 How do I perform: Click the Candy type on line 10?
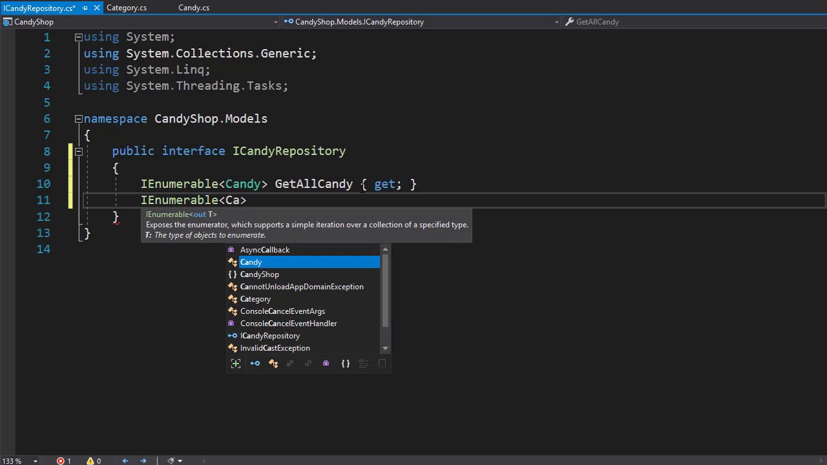[x=243, y=184]
